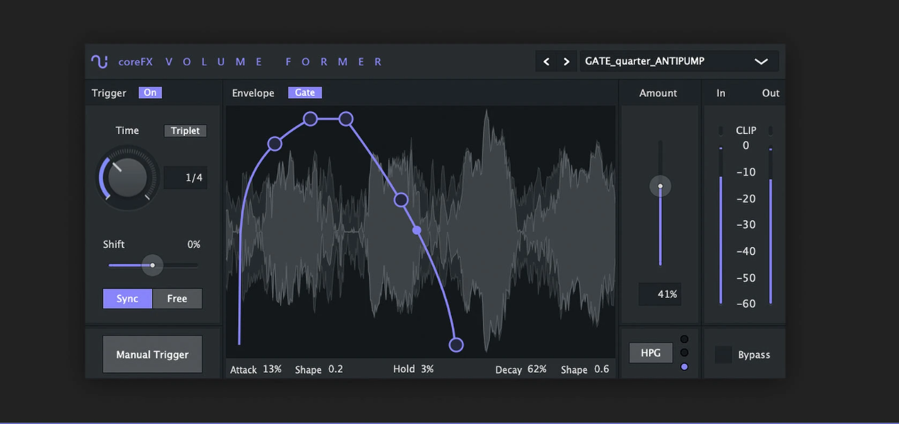Click the coreFX wave logo icon
Viewport: 899px width, 424px height.
pos(100,61)
